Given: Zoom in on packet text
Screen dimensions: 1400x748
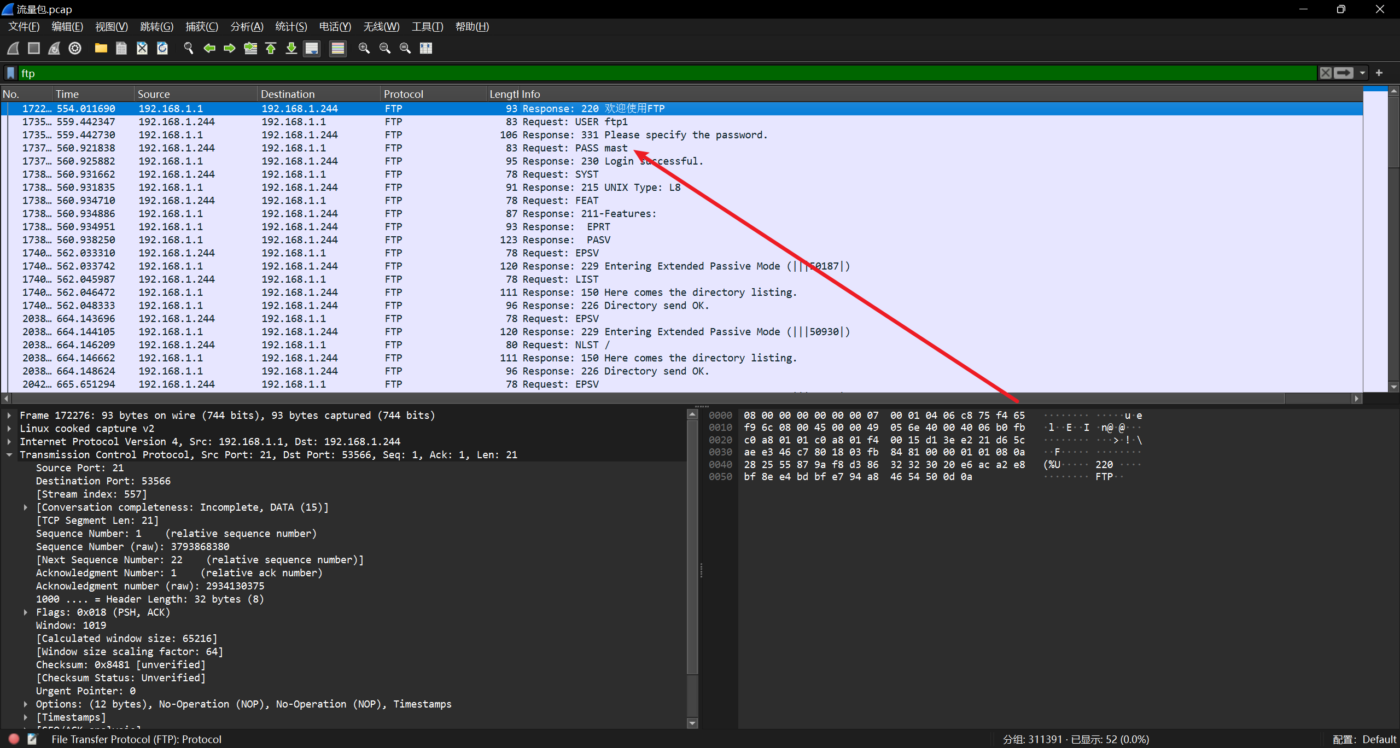Looking at the screenshot, I should [x=364, y=49].
